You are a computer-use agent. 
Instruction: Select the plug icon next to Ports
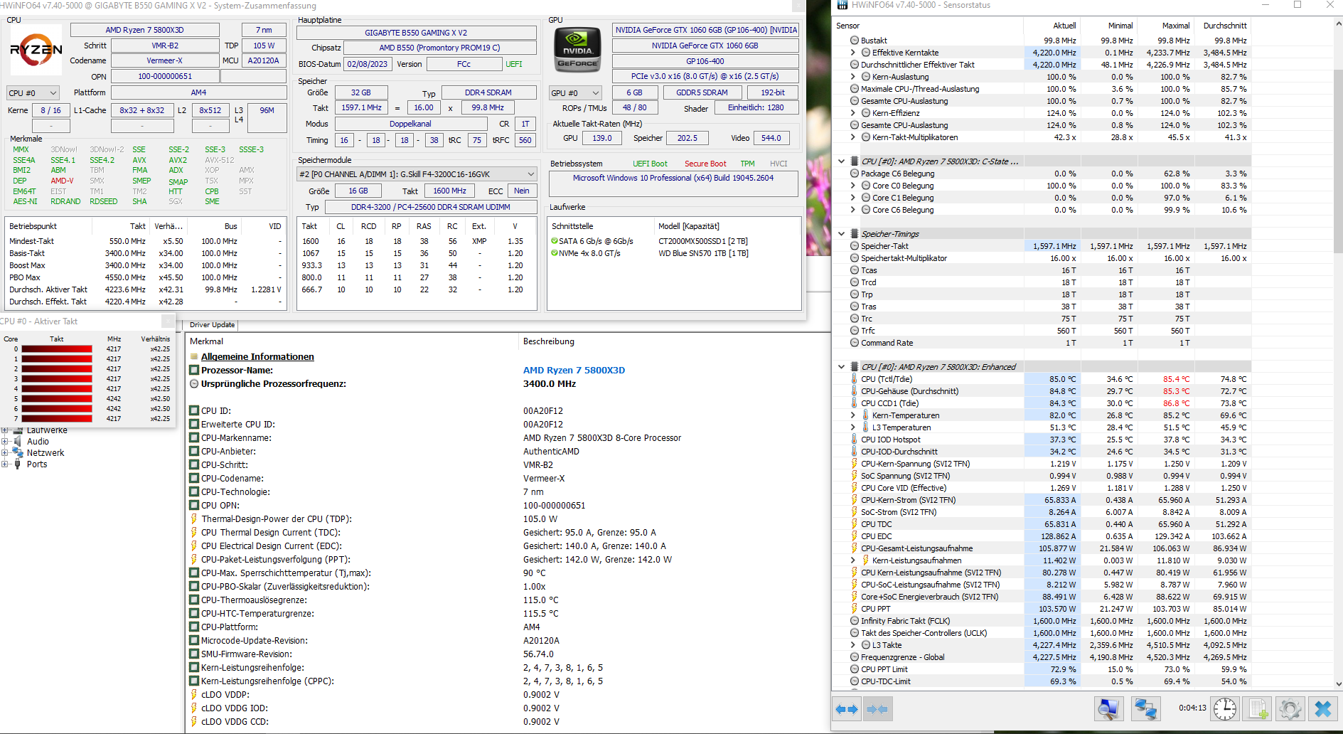[x=18, y=464]
